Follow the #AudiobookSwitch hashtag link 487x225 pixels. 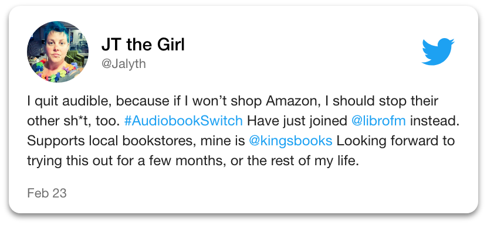pyautogui.click(x=183, y=121)
